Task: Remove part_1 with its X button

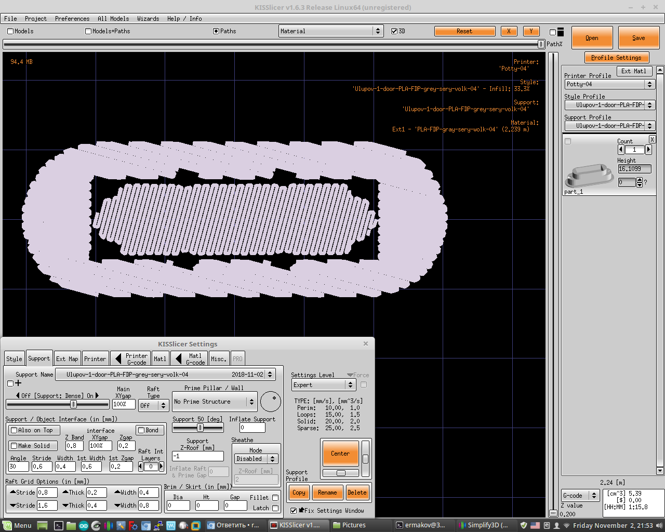Action: coord(653,139)
